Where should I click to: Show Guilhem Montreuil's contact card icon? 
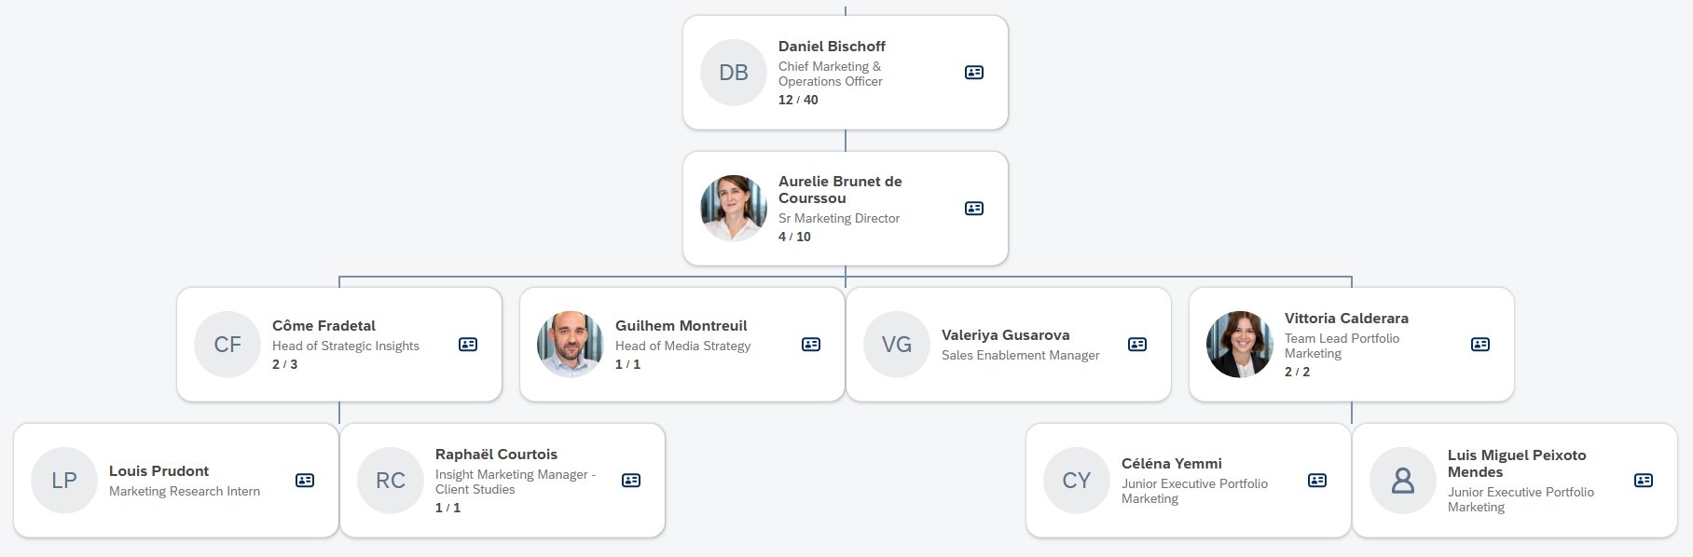click(x=811, y=345)
